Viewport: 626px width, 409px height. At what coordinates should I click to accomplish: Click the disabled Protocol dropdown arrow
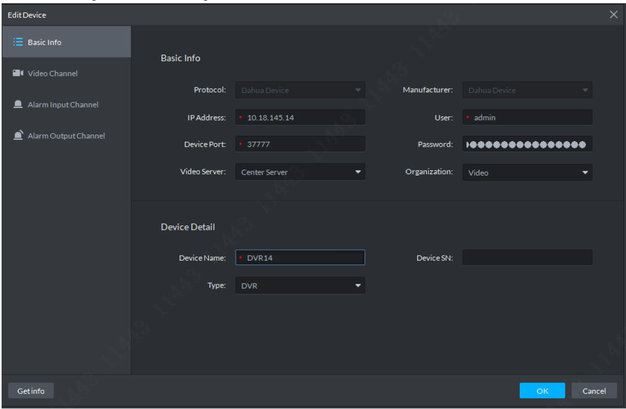point(358,90)
